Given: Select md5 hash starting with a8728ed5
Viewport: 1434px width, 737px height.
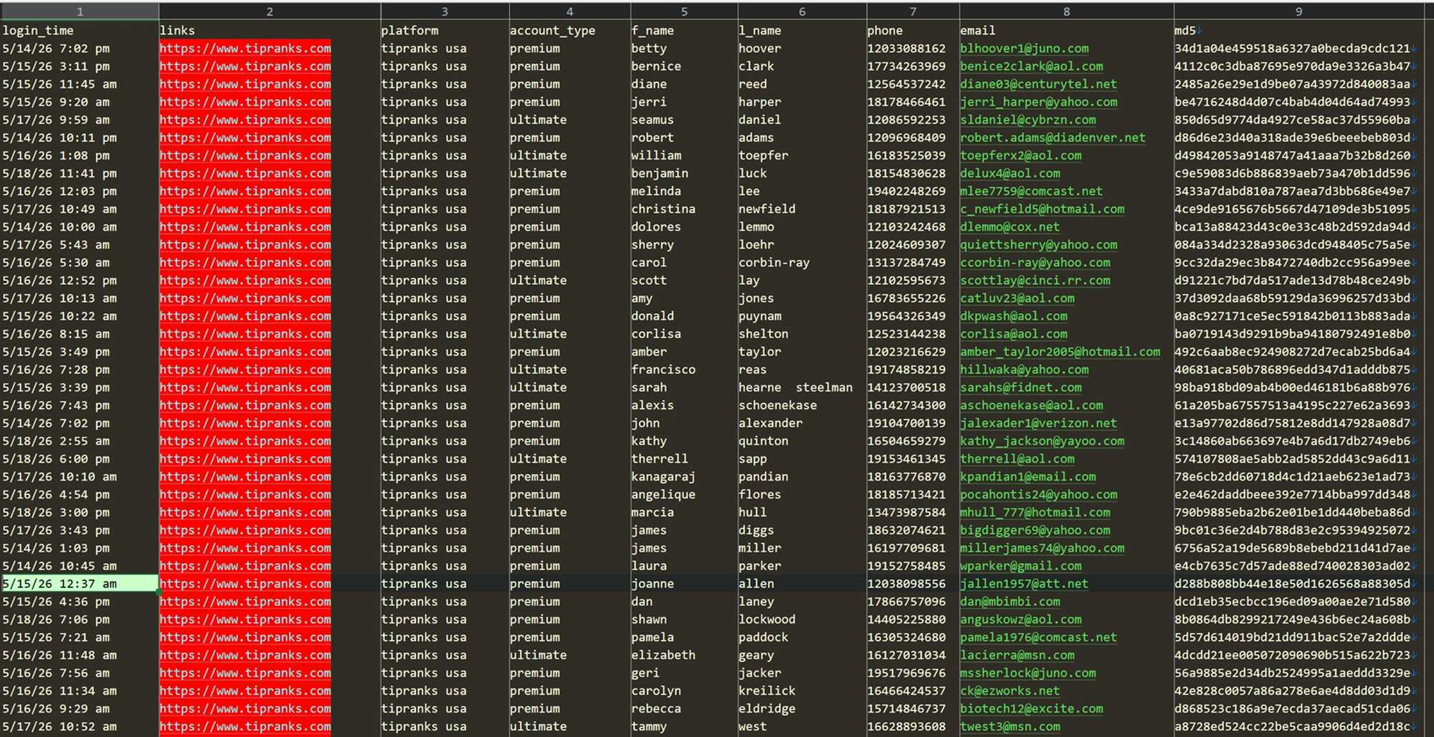Looking at the screenshot, I should (1293, 726).
